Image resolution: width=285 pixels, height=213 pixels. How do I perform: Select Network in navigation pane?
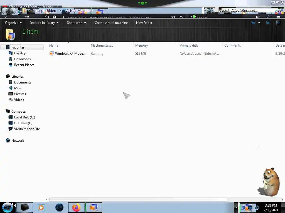point(18,141)
